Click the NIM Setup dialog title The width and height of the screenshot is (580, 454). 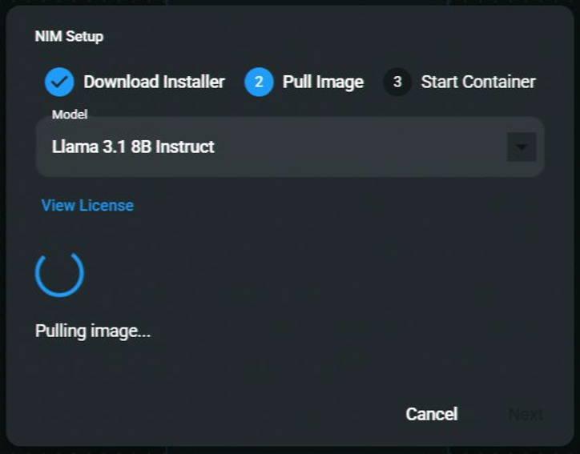pos(69,36)
